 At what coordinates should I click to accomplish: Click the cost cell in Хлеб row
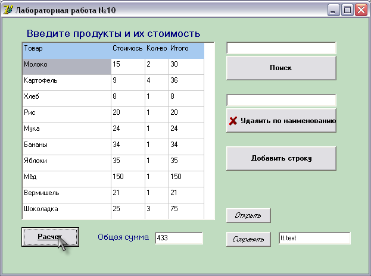(x=128, y=99)
